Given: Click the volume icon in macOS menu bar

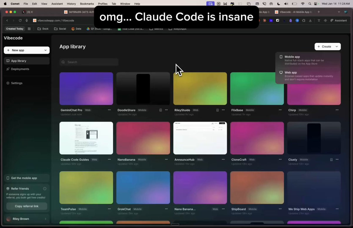Looking at the screenshot, I should click(x=286, y=4).
